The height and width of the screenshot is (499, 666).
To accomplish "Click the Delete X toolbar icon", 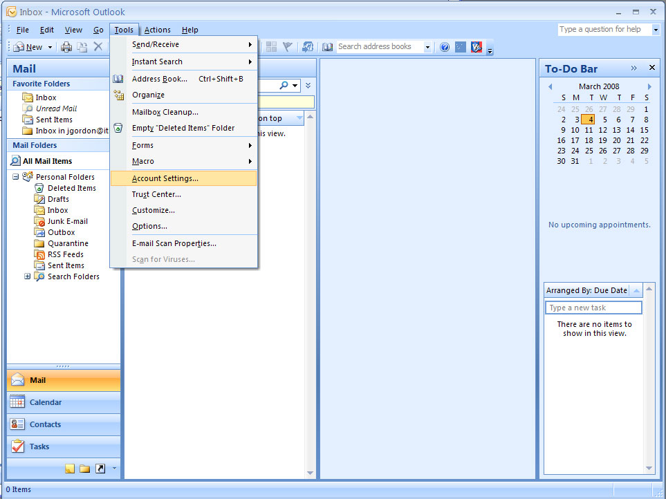I will [x=98, y=46].
